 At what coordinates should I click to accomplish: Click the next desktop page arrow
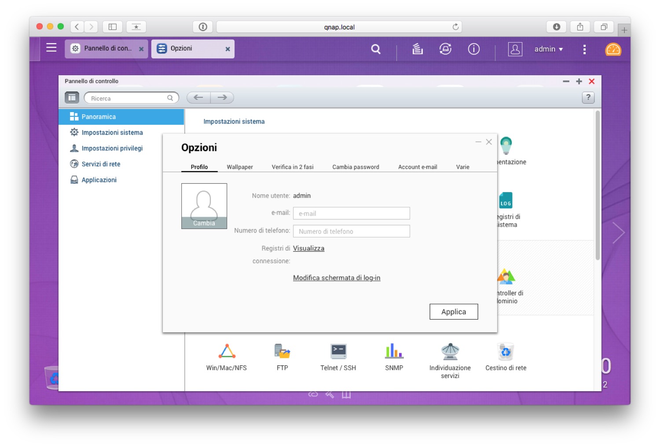(619, 233)
